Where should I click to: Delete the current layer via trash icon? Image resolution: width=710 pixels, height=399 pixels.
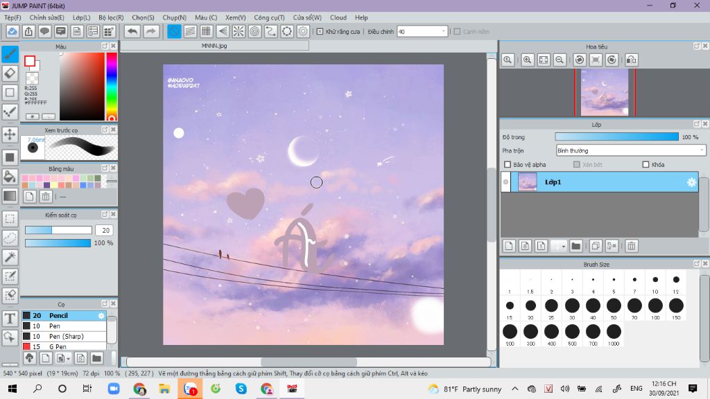click(x=632, y=246)
